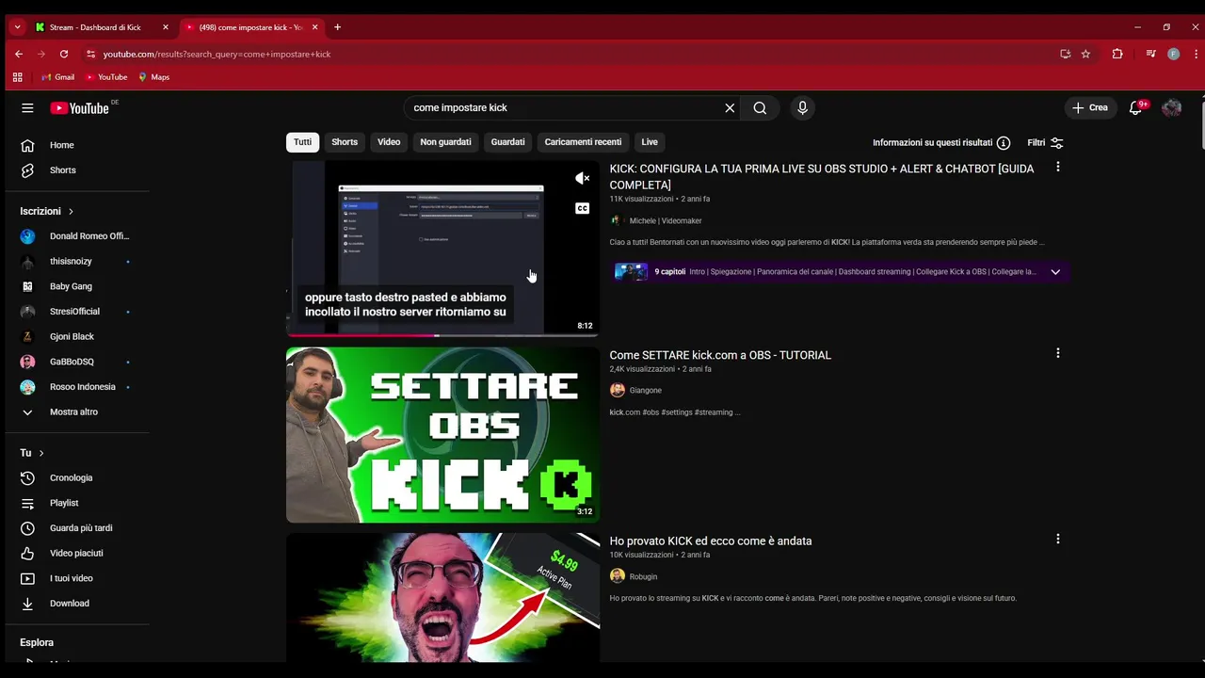Screen dimensions: 1205x678
Task: Open a new browser tab
Action: click(337, 27)
